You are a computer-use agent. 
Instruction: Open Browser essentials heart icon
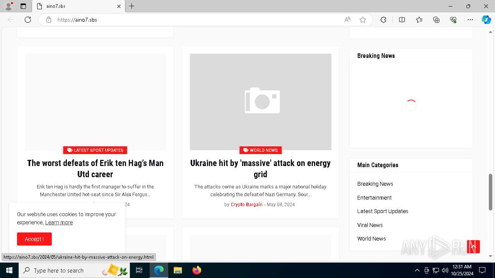tap(453, 20)
